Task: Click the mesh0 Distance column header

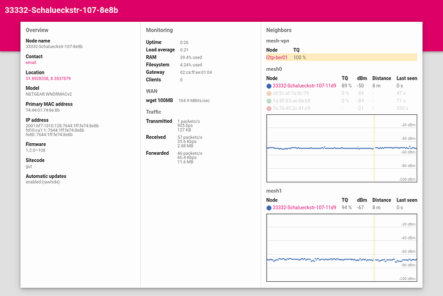Action: 382,78
